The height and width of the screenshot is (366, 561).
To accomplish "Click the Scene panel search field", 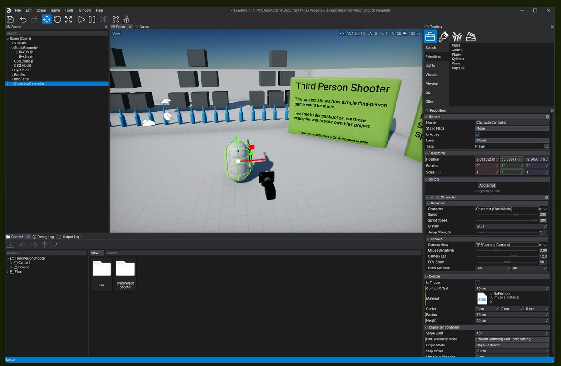I will [x=56, y=34].
